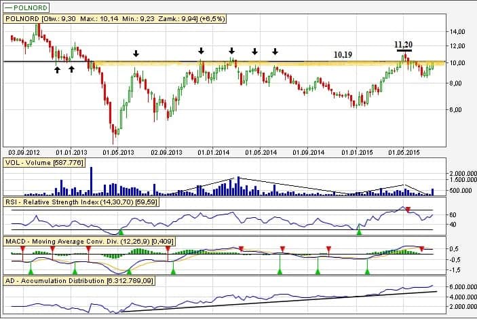Click the 11,20 peak price annotation

[x=403, y=44]
